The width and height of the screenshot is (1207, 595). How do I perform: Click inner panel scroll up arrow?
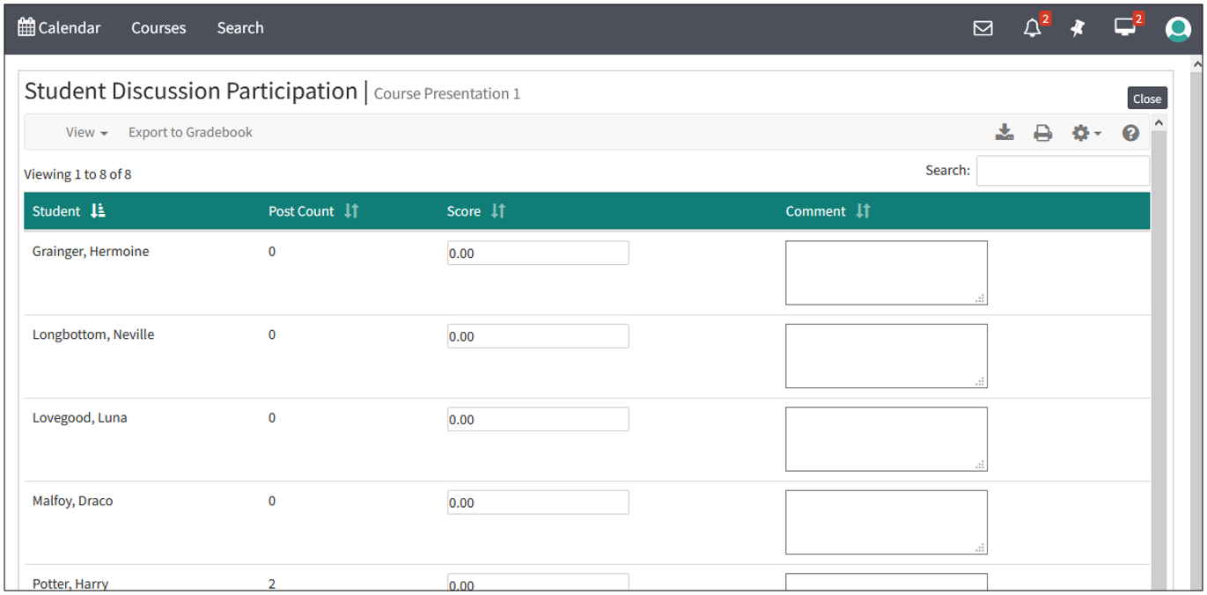tap(1159, 122)
